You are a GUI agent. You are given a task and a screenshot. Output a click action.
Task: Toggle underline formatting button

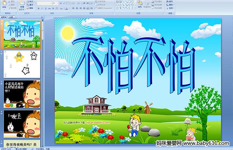coord(45,9)
